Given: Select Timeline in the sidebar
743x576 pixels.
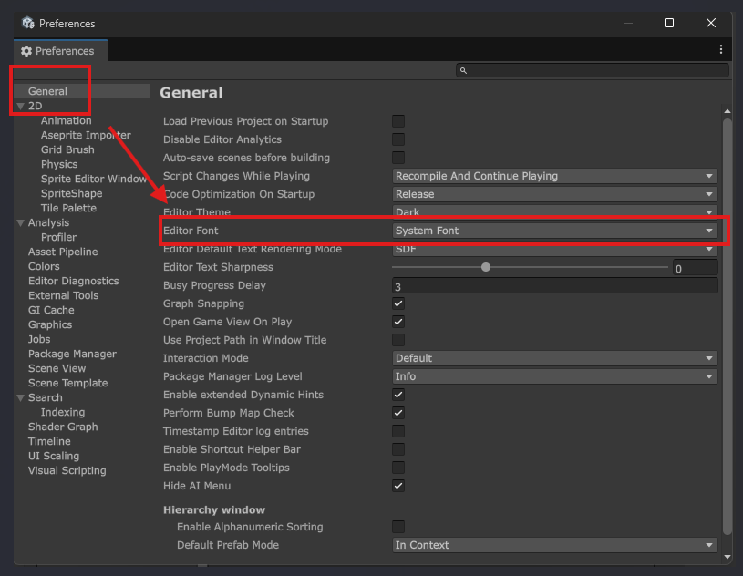Looking at the screenshot, I should pyautogui.click(x=49, y=441).
